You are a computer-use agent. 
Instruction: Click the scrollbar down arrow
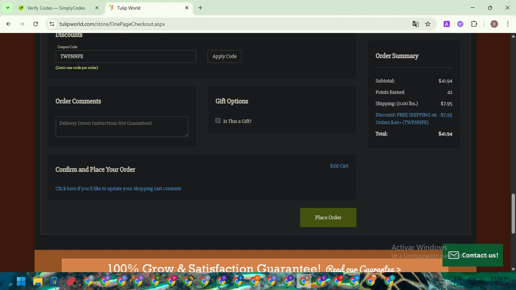point(513,269)
